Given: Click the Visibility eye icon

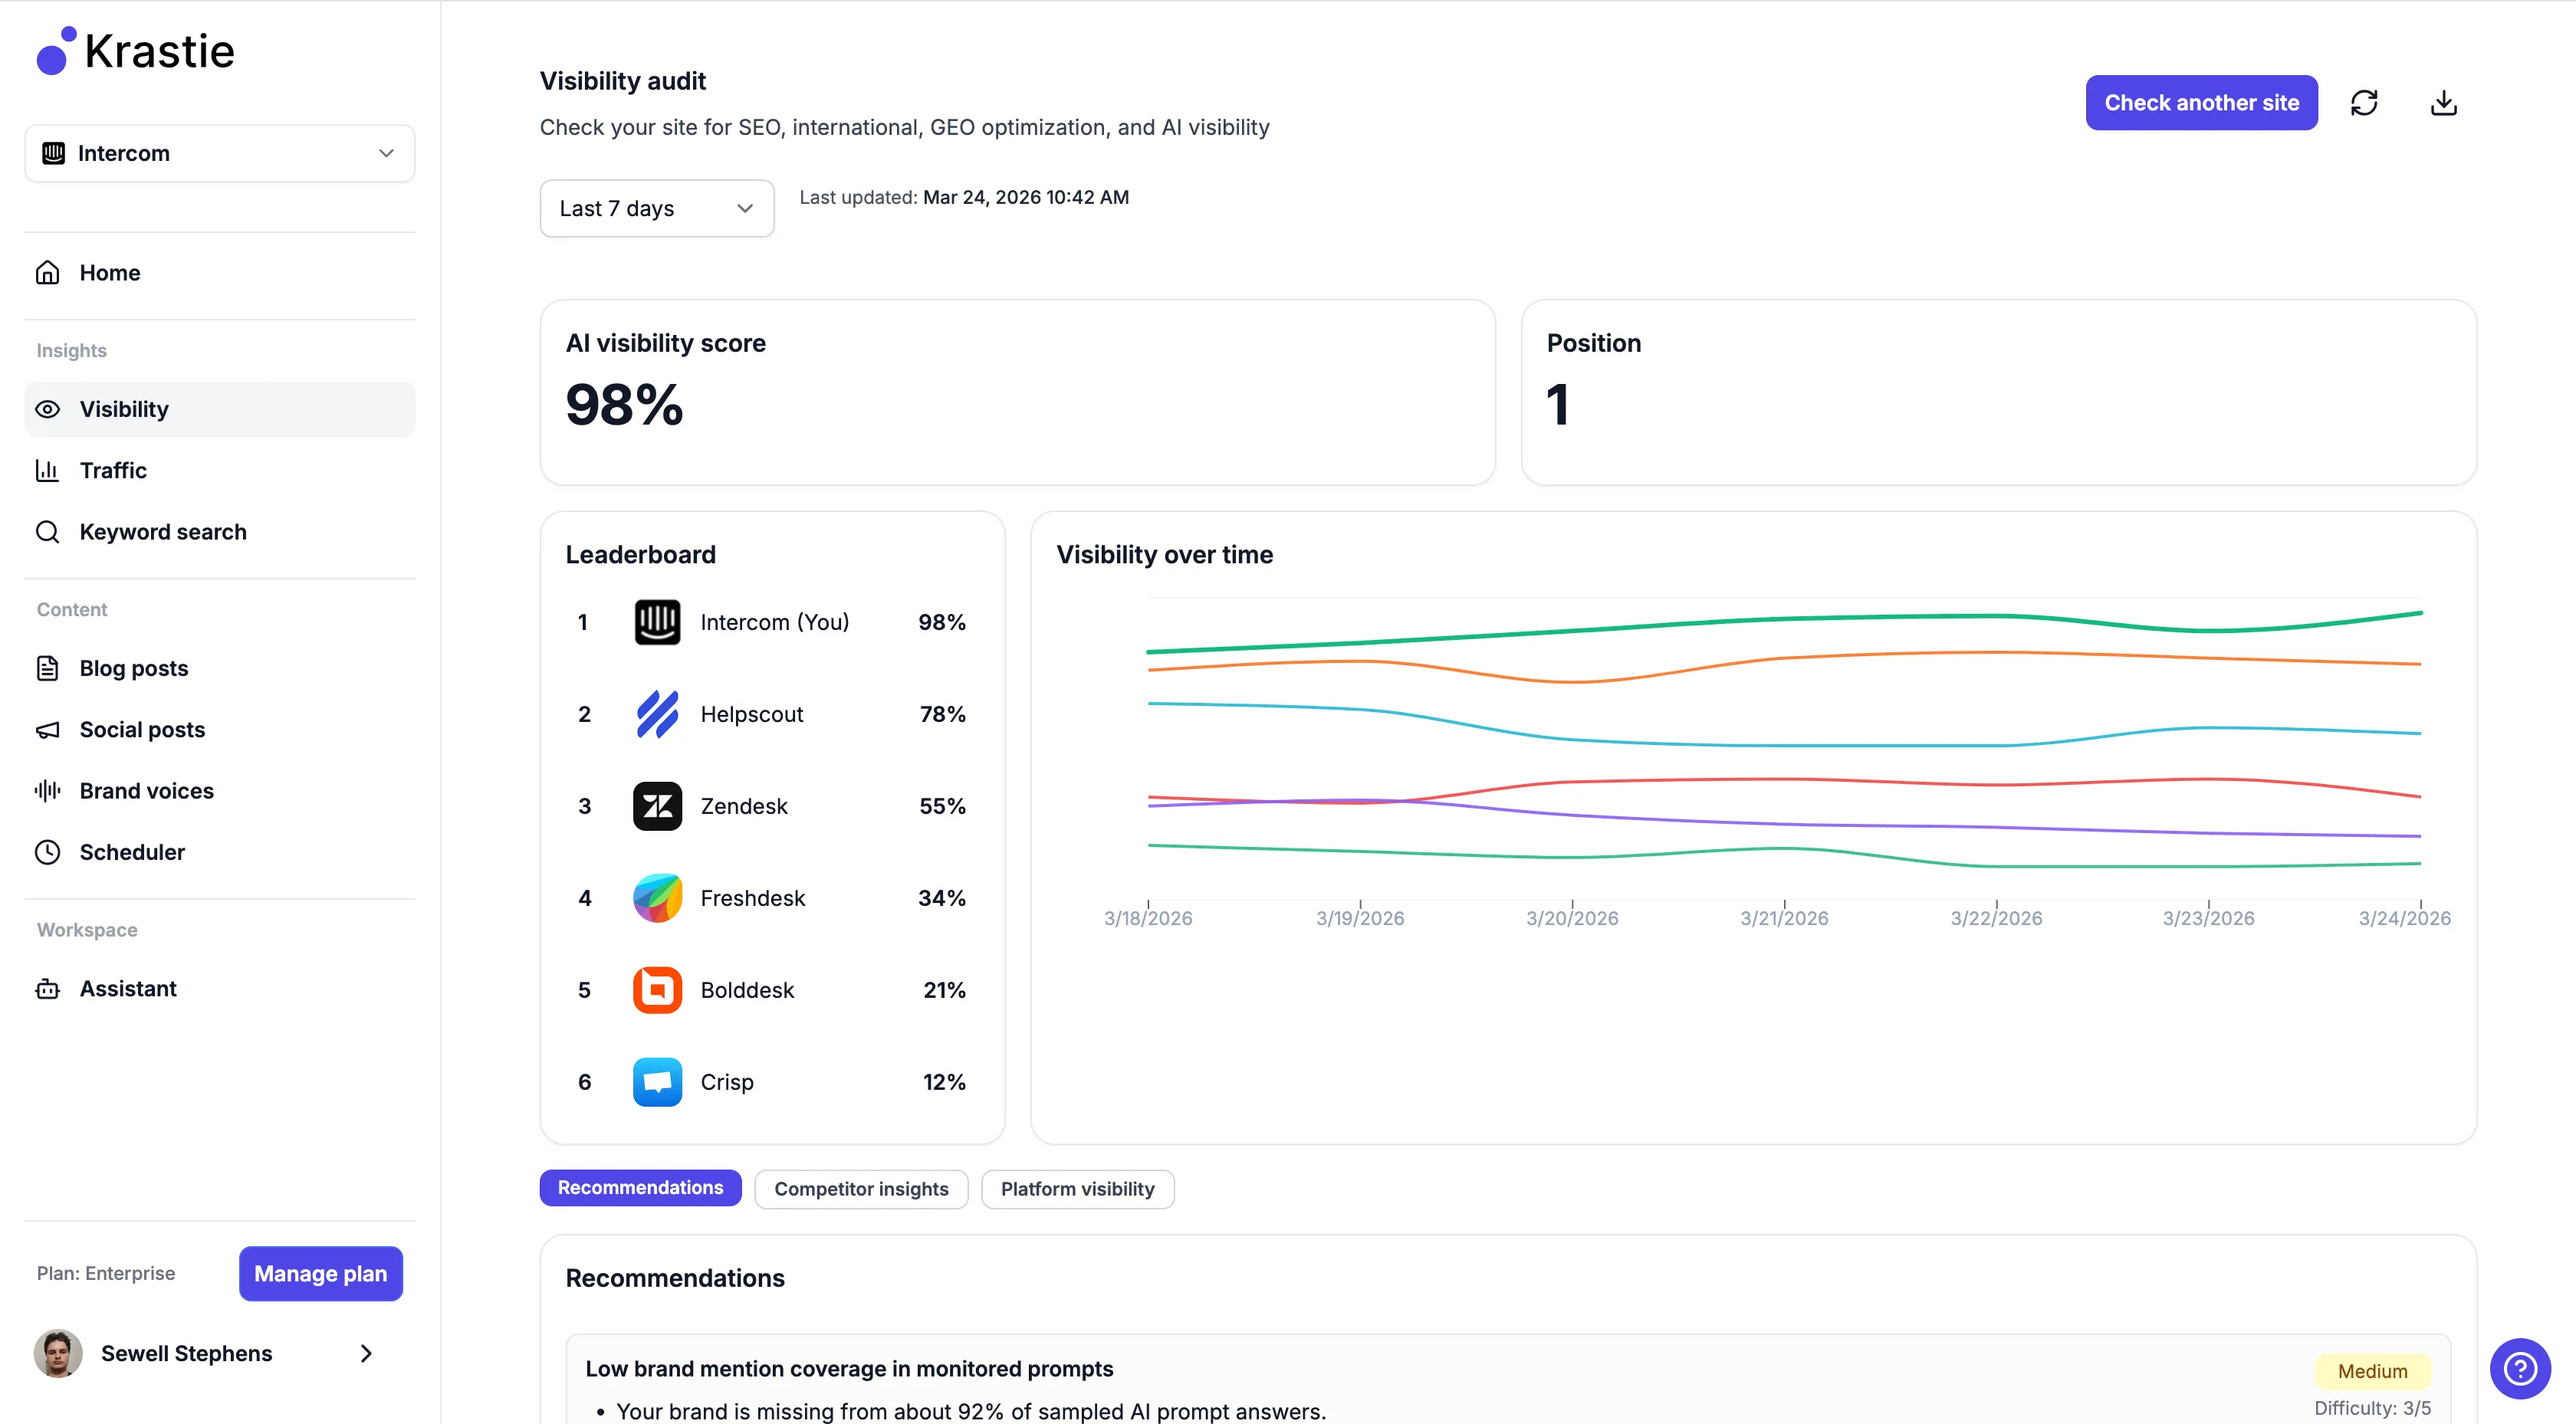Looking at the screenshot, I should (48, 409).
